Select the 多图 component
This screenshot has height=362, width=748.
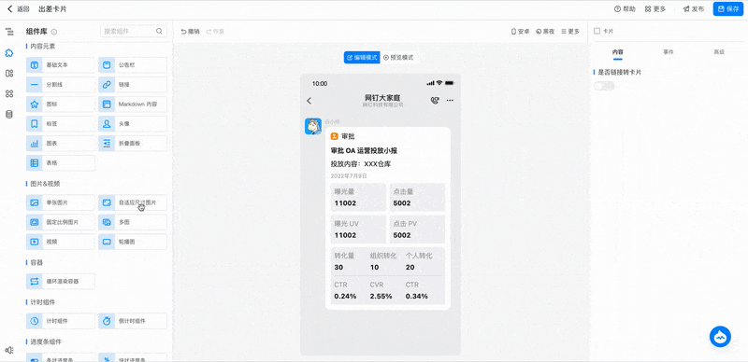tap(133, 222)
